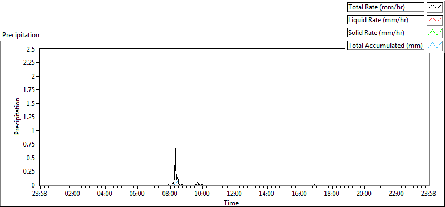Select the Solid Rate (mm/hr) legend label
The width and height of the screenshot is (445, 207).
click(386, 33)
